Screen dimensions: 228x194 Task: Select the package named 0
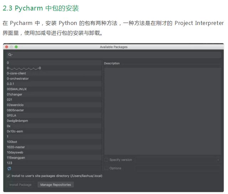point(54,63)
